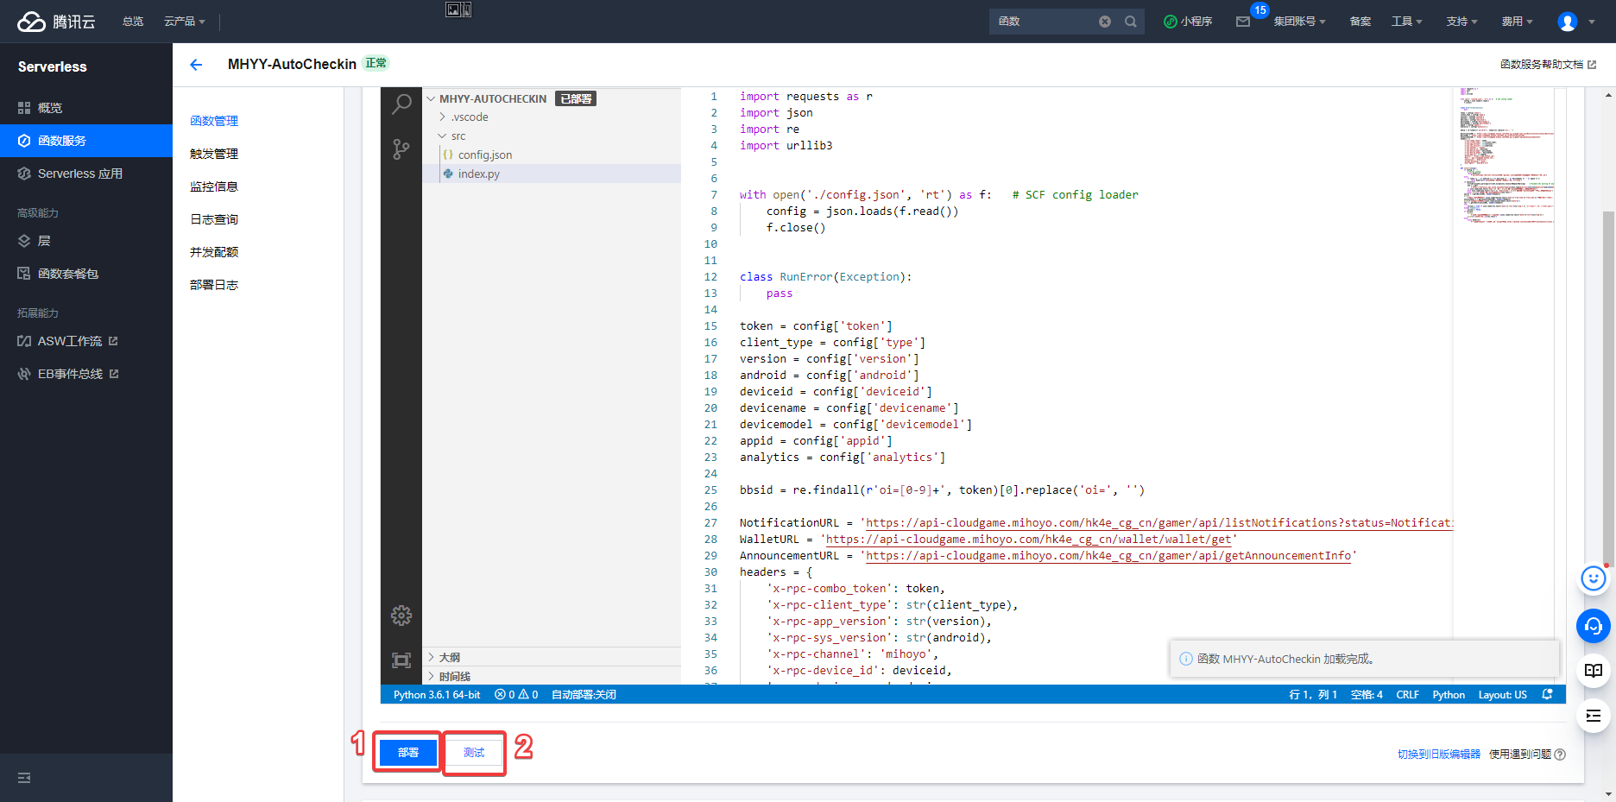The width and height of the screenshot is (1616, 802).
Task: Open editor settings gear icon
Action: tap(401, 616)
